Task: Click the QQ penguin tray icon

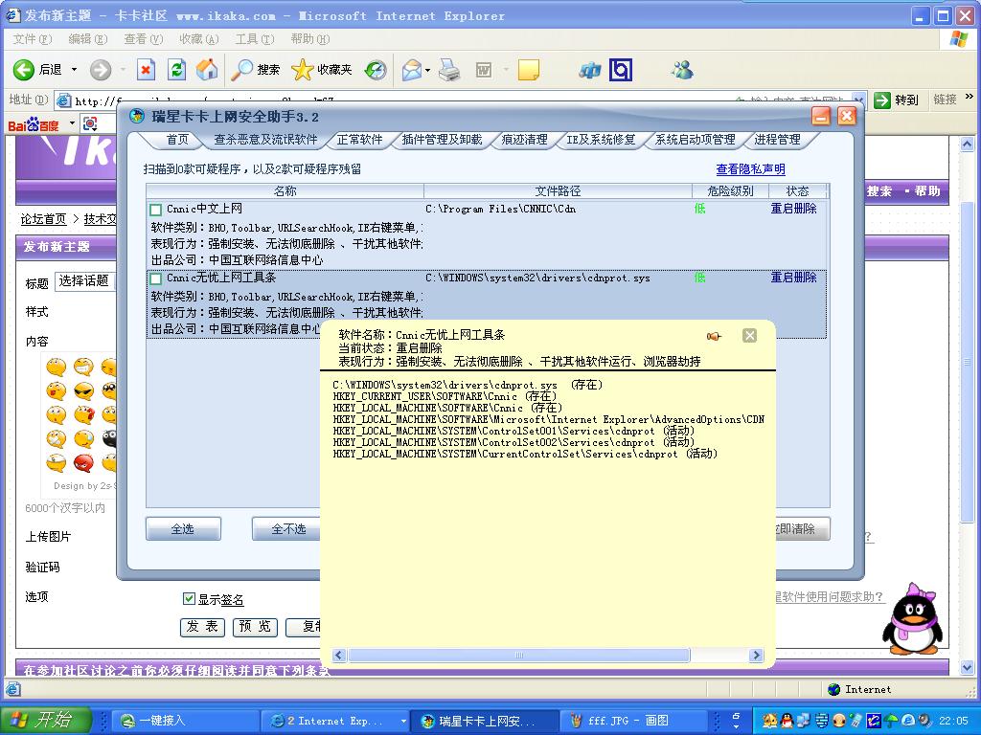Action: 787,721
